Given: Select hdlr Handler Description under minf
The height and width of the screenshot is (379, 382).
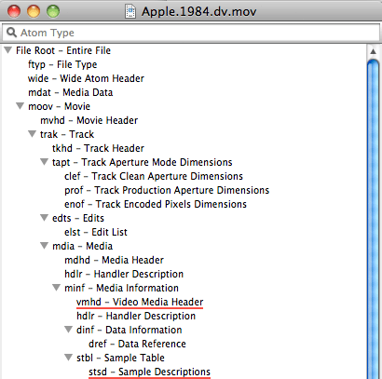Looking at the screenshot, I should tap(136, 316).
